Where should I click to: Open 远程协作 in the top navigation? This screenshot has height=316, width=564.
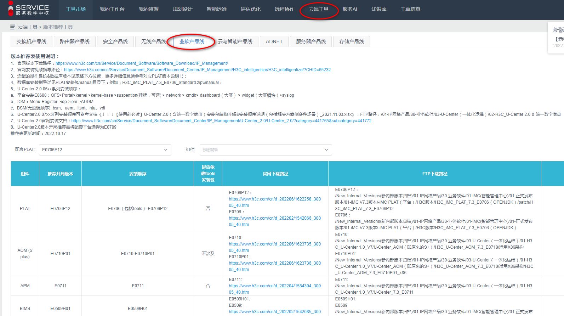(285, 9)
